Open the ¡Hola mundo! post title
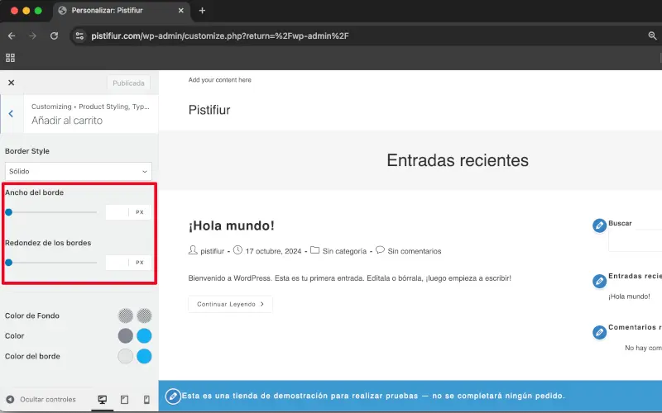 [x=232, y=225]
